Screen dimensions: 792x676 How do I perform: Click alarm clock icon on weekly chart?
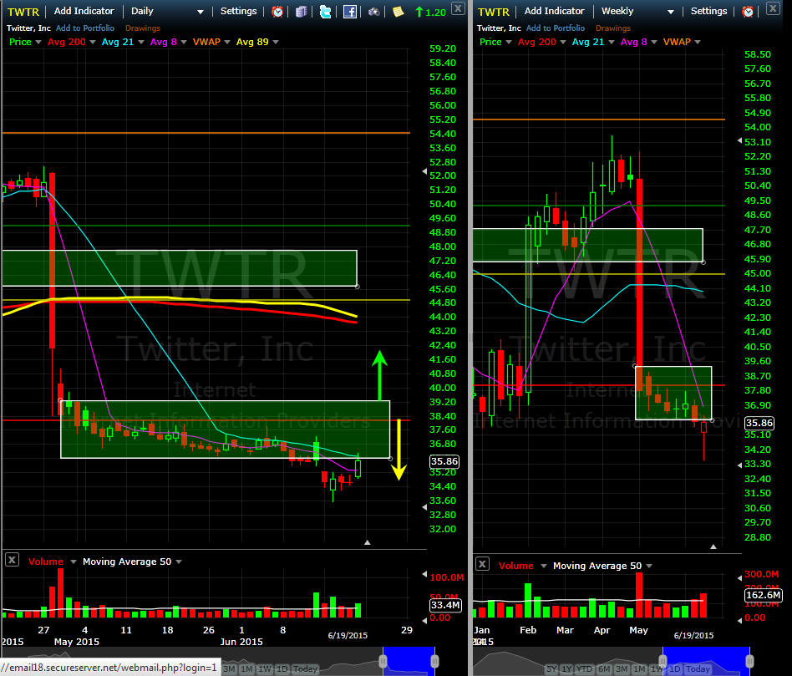pyautogui.click(x=748, y=12)
